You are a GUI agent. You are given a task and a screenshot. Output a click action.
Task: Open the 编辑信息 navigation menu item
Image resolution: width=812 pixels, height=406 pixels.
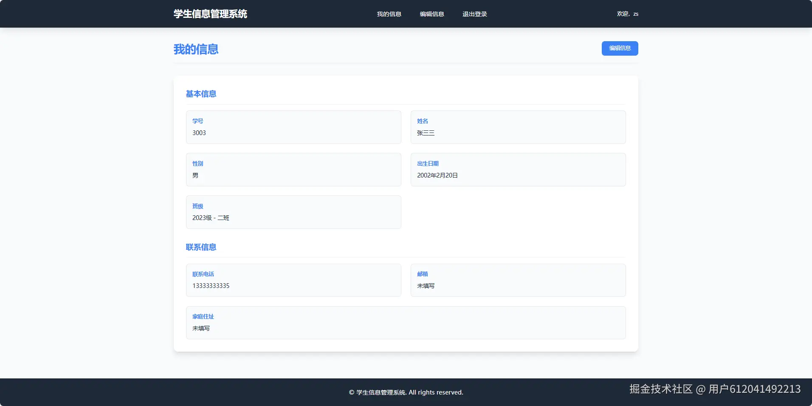pyautogui.click(x=431, y=14)
